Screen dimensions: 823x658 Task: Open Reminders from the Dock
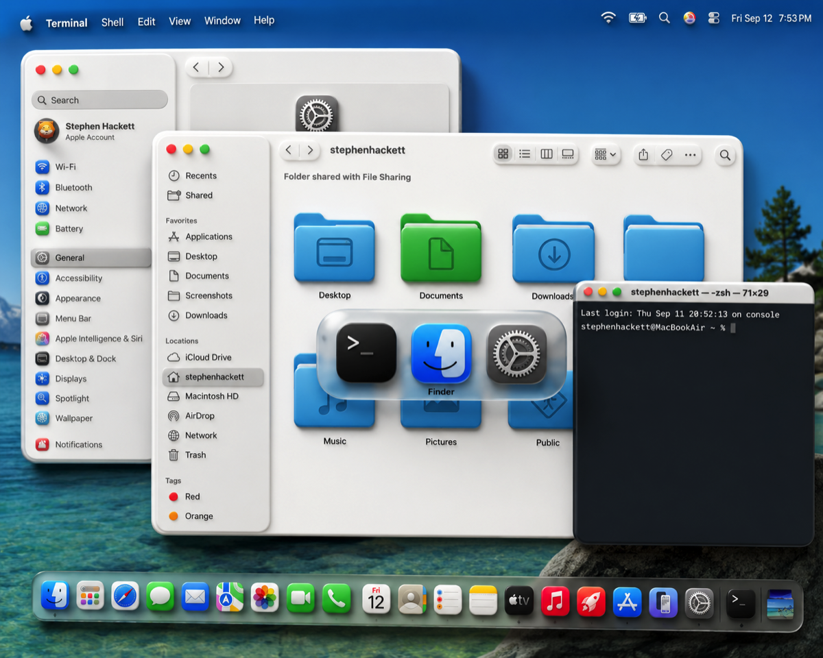[x=447, y=600]
